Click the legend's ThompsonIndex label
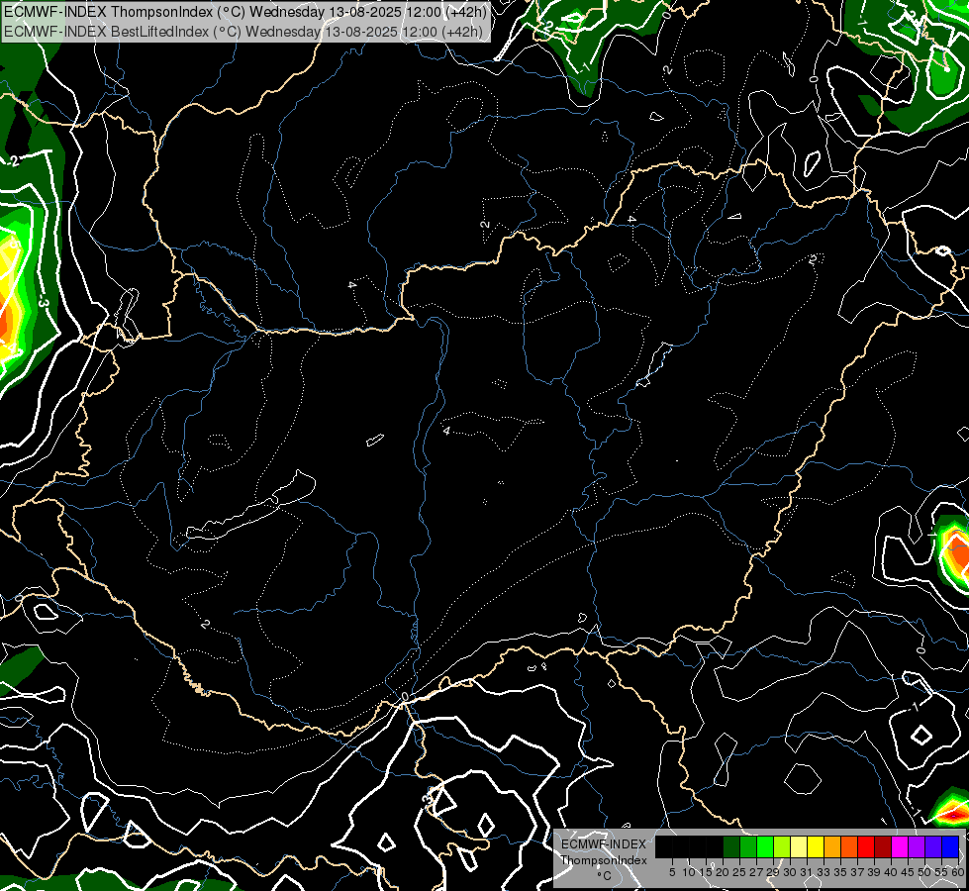 click(604, 860)
